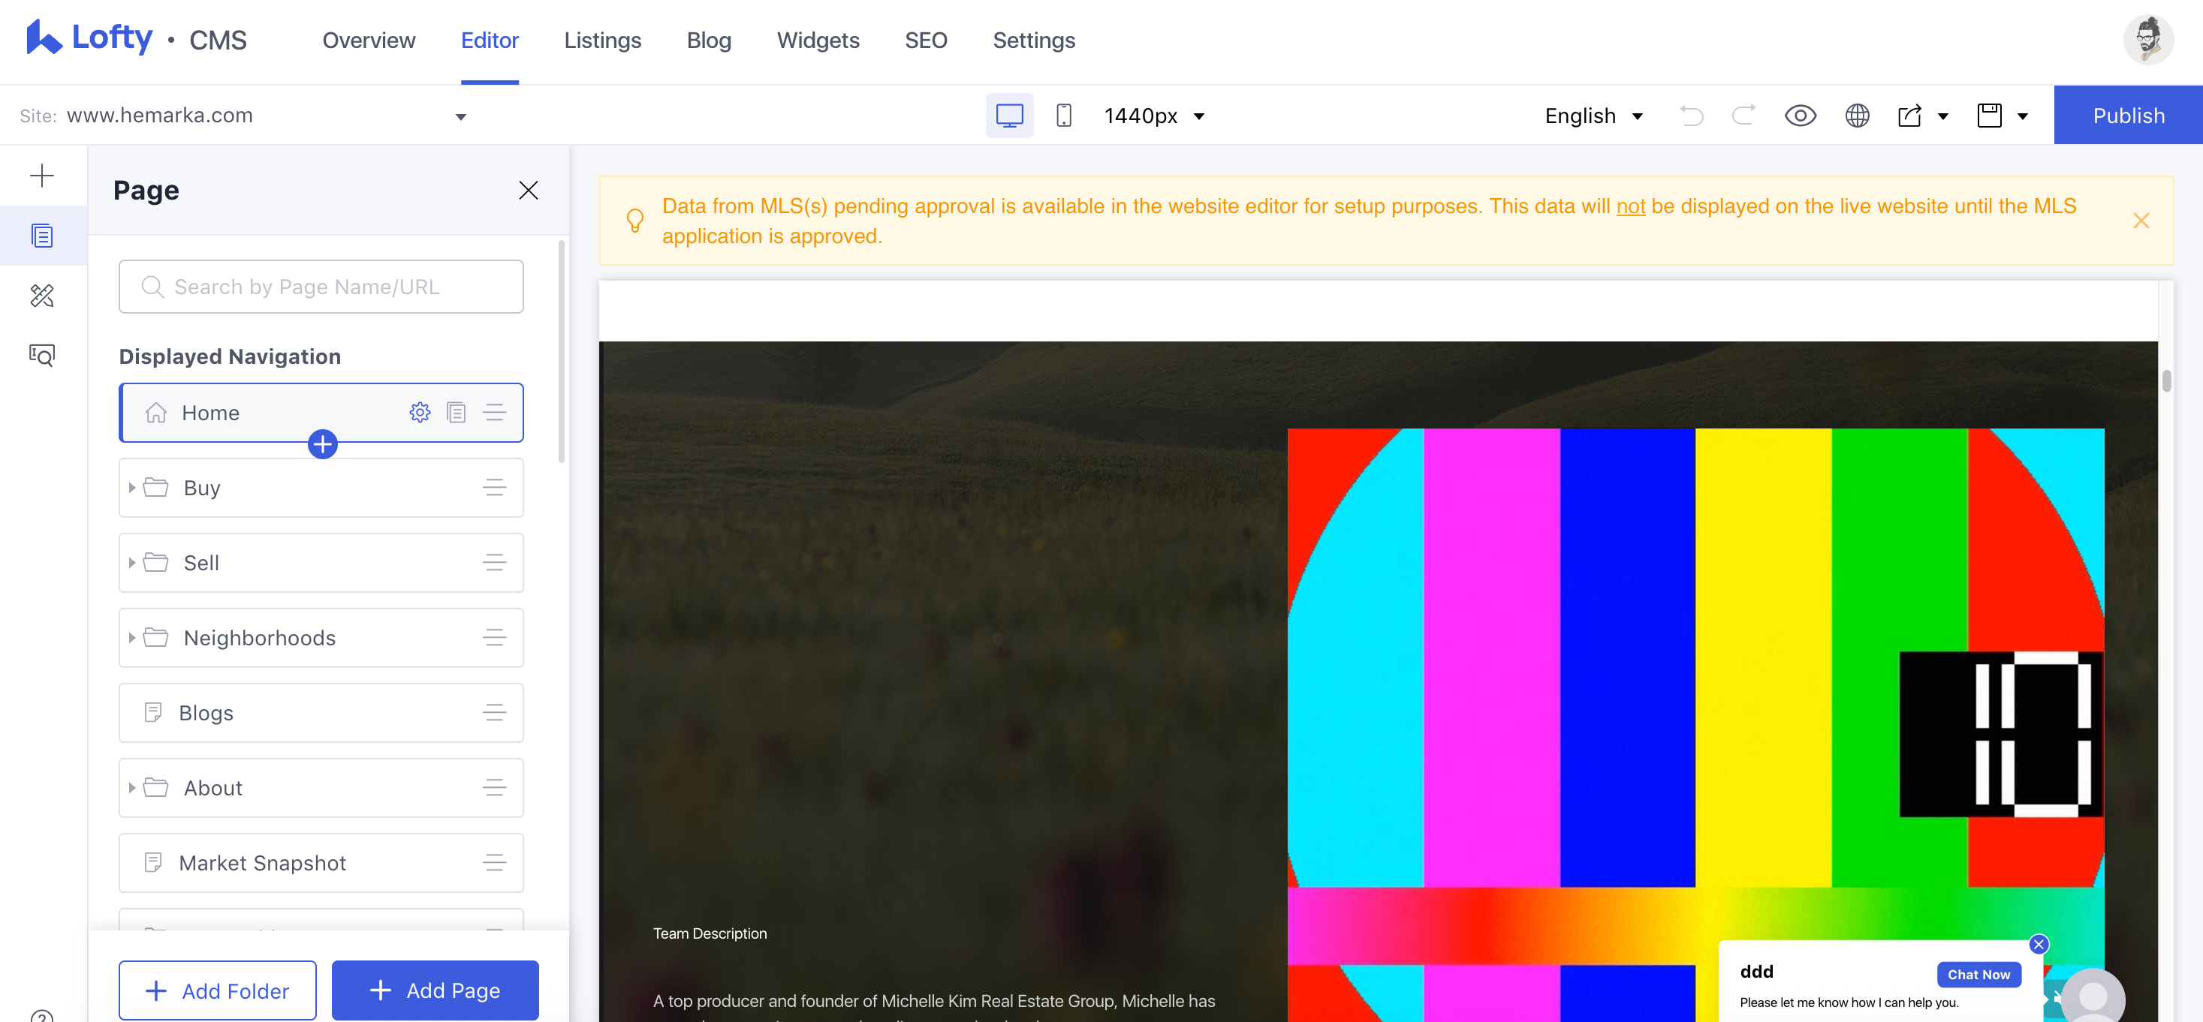Open the Listings tab
This screenshot has height=1022, width=2203.
[603, 41]
